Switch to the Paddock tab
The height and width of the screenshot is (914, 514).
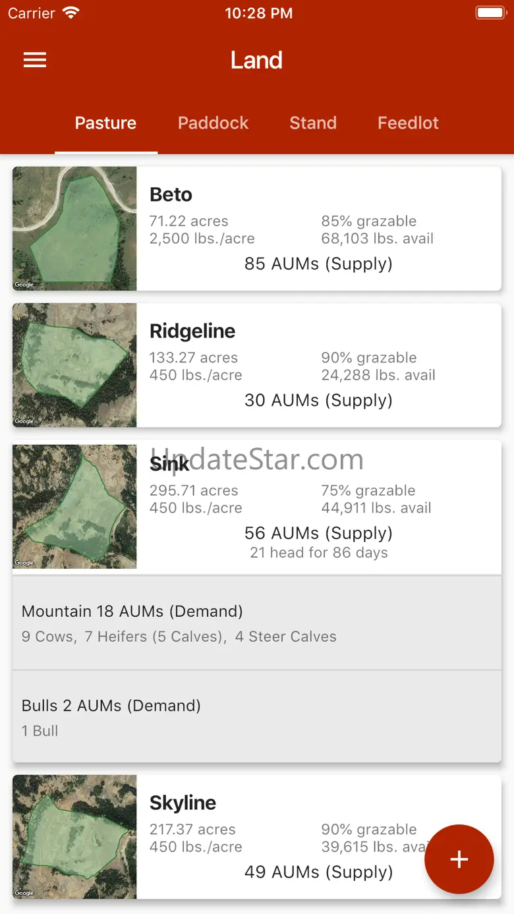pos(213,123)
